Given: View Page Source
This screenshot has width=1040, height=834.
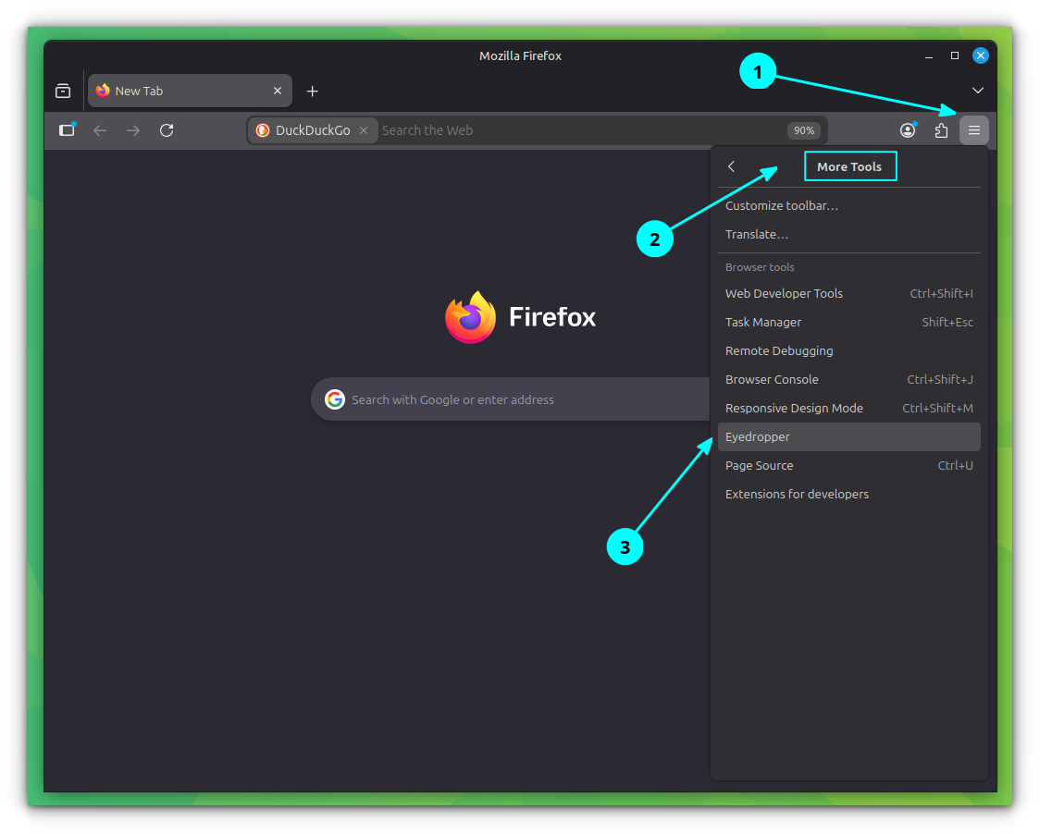Looking at the screenshot, I should (x=849, y=465).
